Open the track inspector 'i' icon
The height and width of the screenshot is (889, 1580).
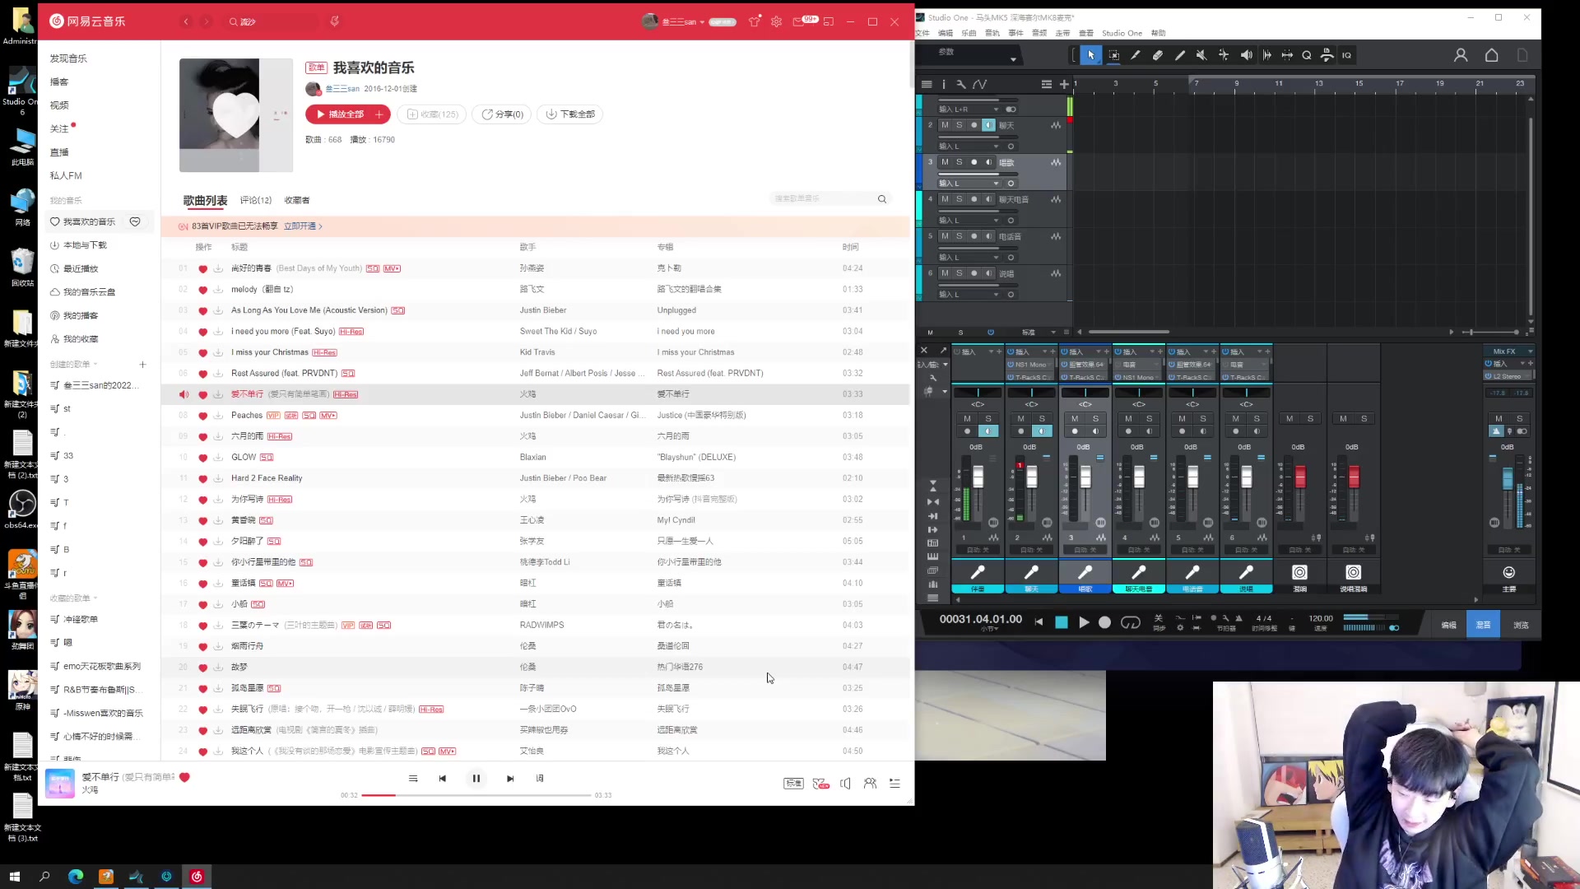tap(943, 84)
